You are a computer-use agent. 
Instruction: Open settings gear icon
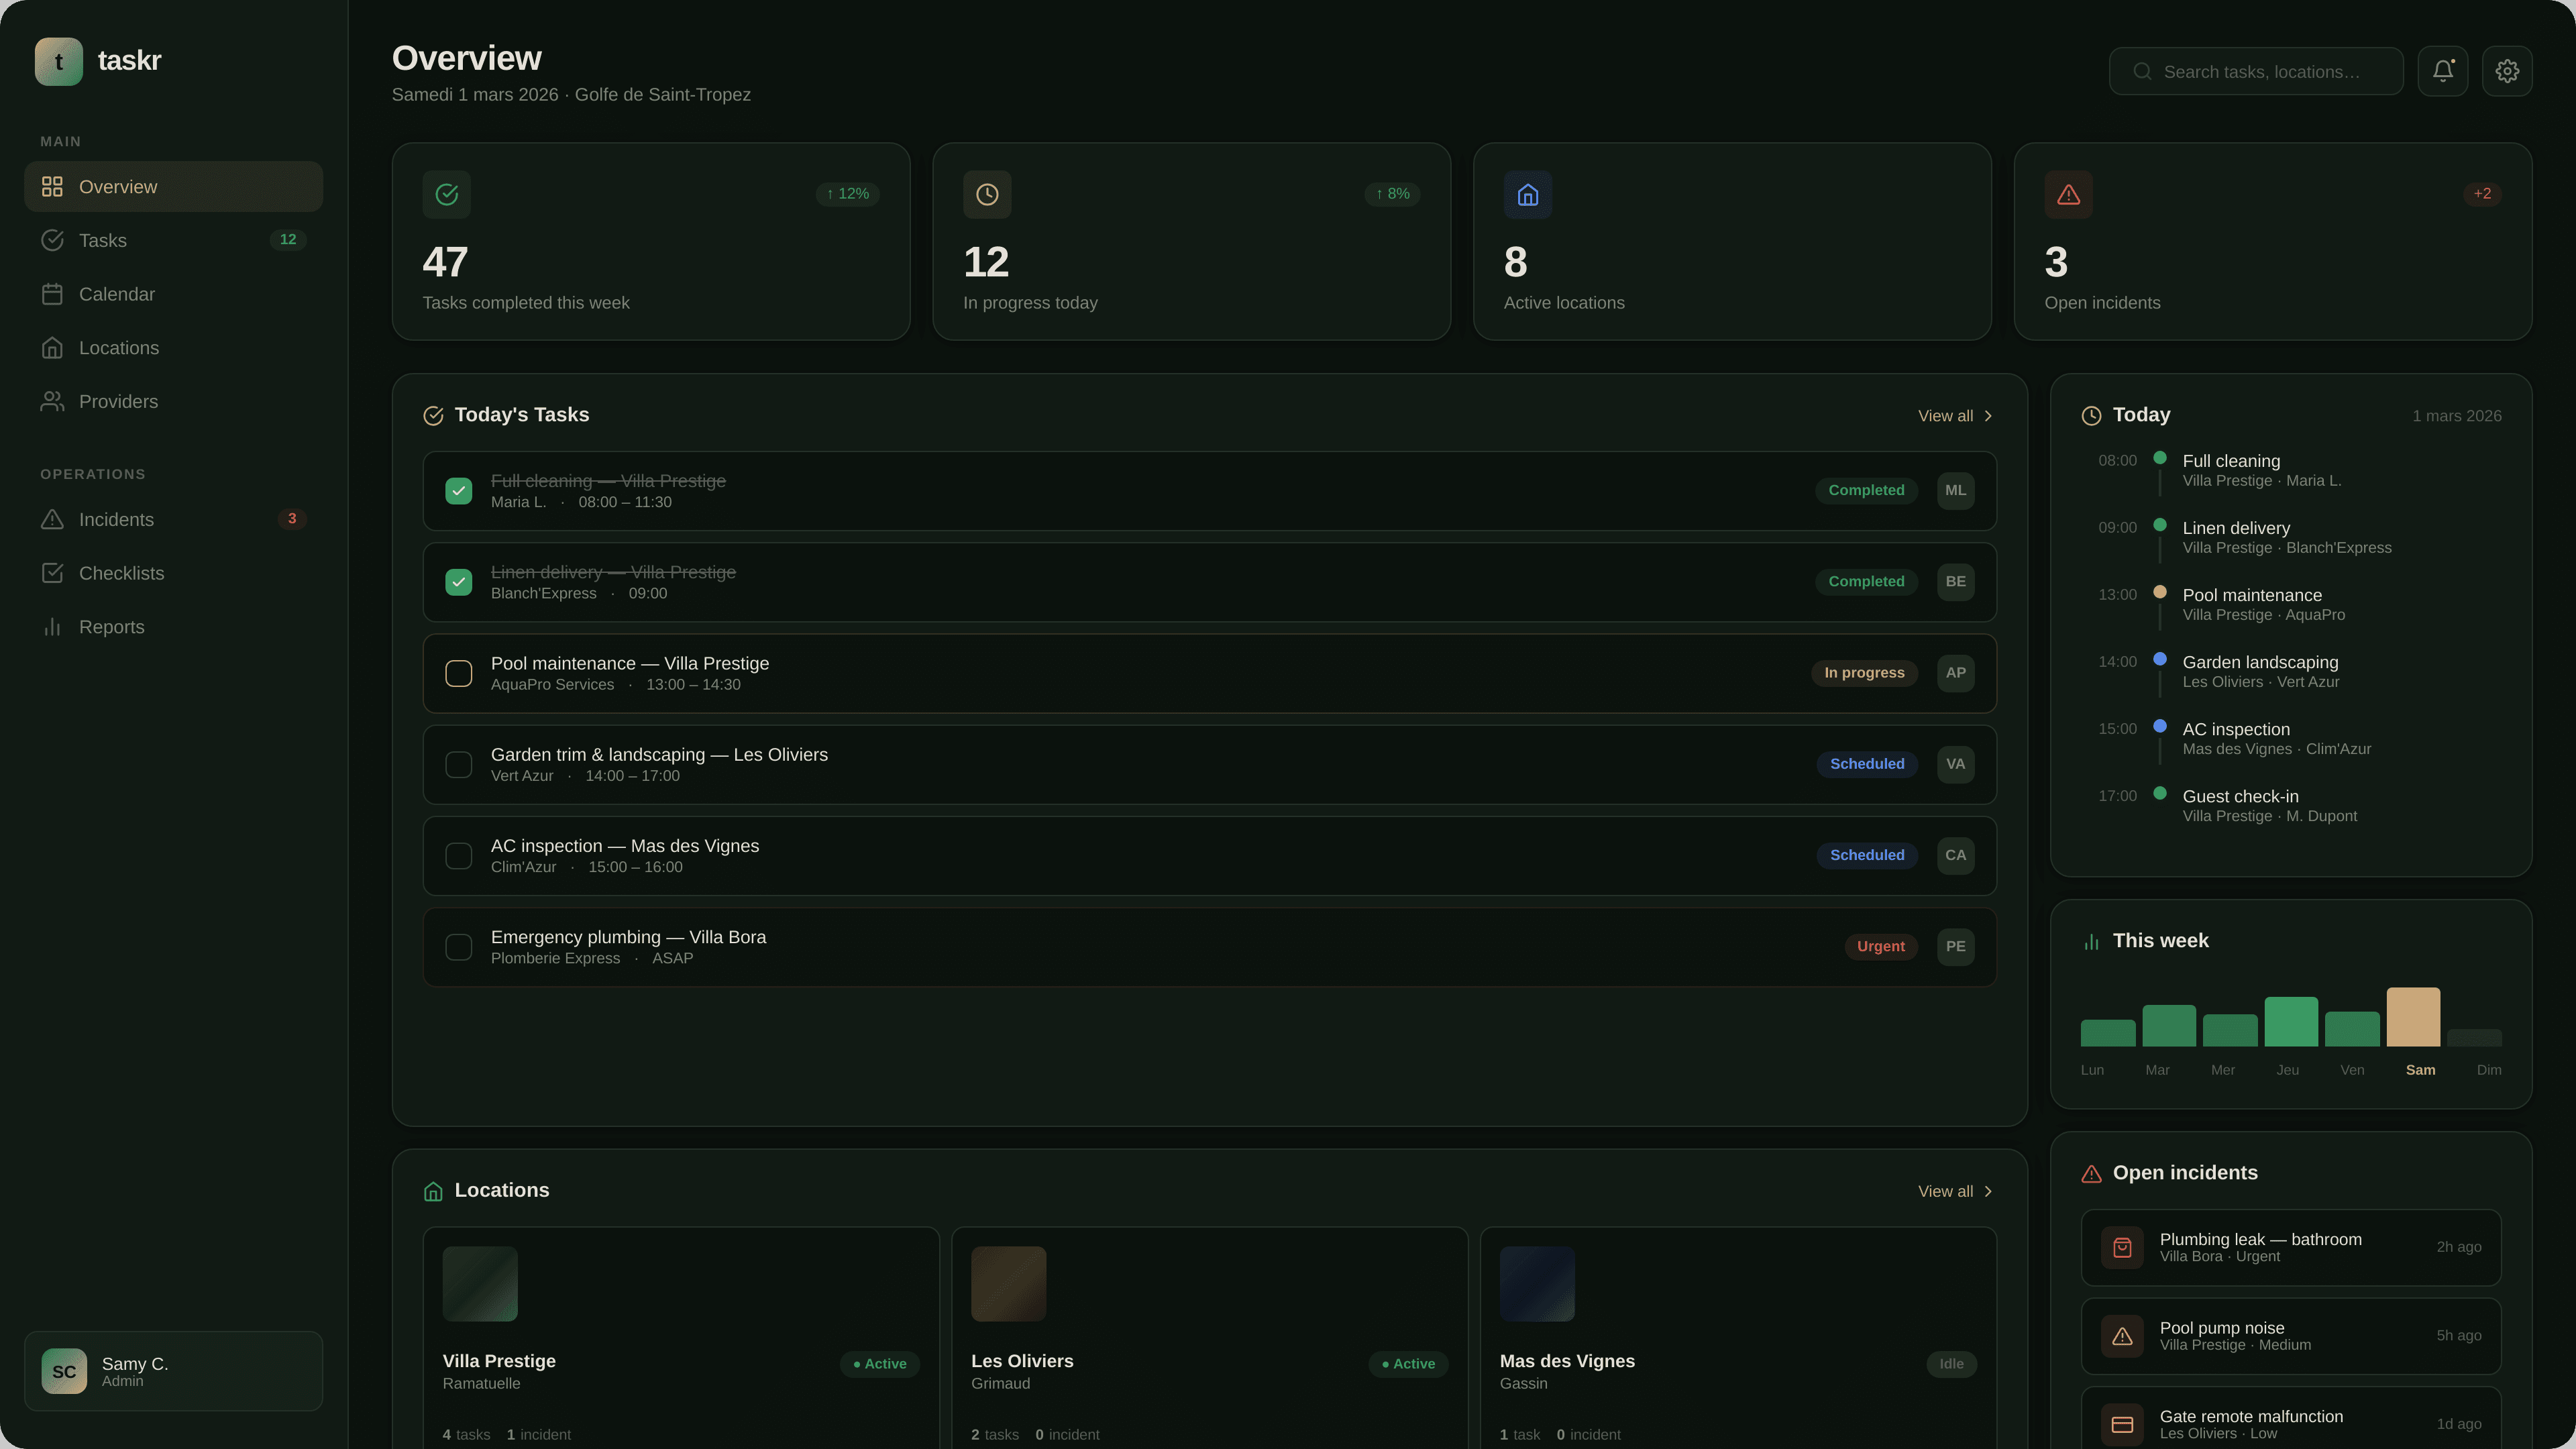click(x=2506, y=71)
